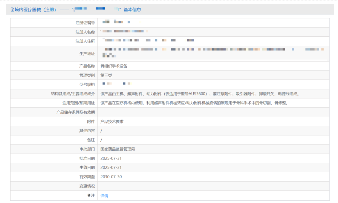Select the expiry date 2030-07-30

111,177
